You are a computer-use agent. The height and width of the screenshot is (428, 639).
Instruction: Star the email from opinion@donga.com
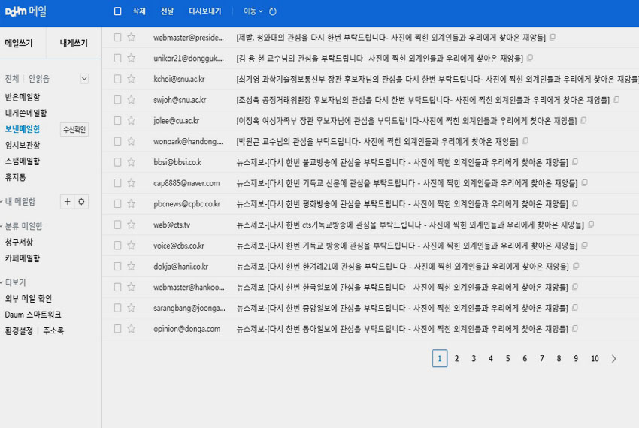pos(131,329)
